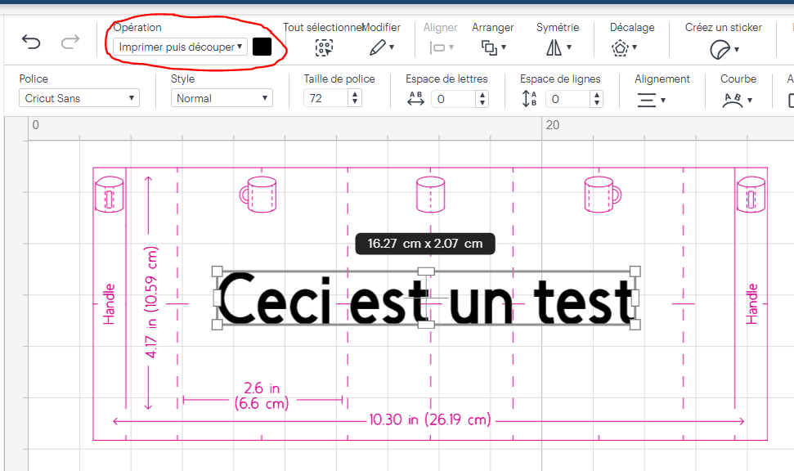Increase line spacing with the up stepper
794x471 pixels.
coord(597,94)
